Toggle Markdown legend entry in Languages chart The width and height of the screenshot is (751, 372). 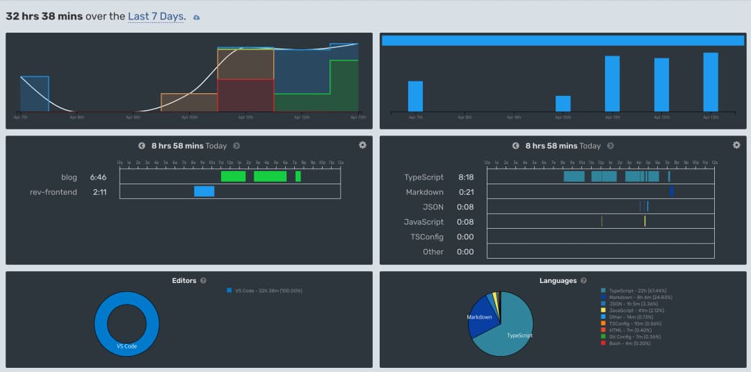click(x=636, y=298)
